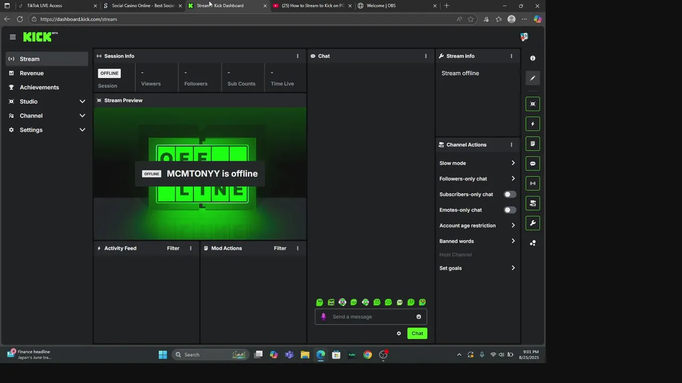
Task: Click the chat bubble icon in the right sidebar
Action: pos(533,163)
